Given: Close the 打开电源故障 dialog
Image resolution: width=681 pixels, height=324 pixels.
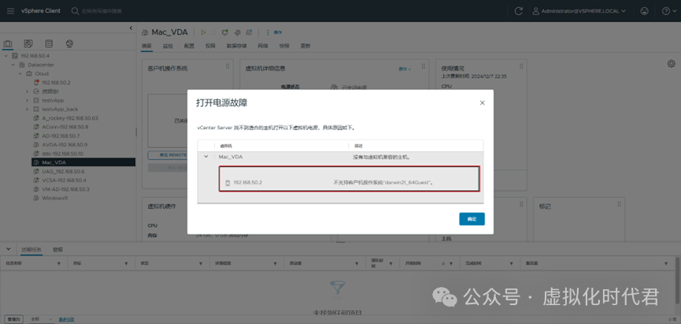Looking at the screenshot, I should coord(482,103).
